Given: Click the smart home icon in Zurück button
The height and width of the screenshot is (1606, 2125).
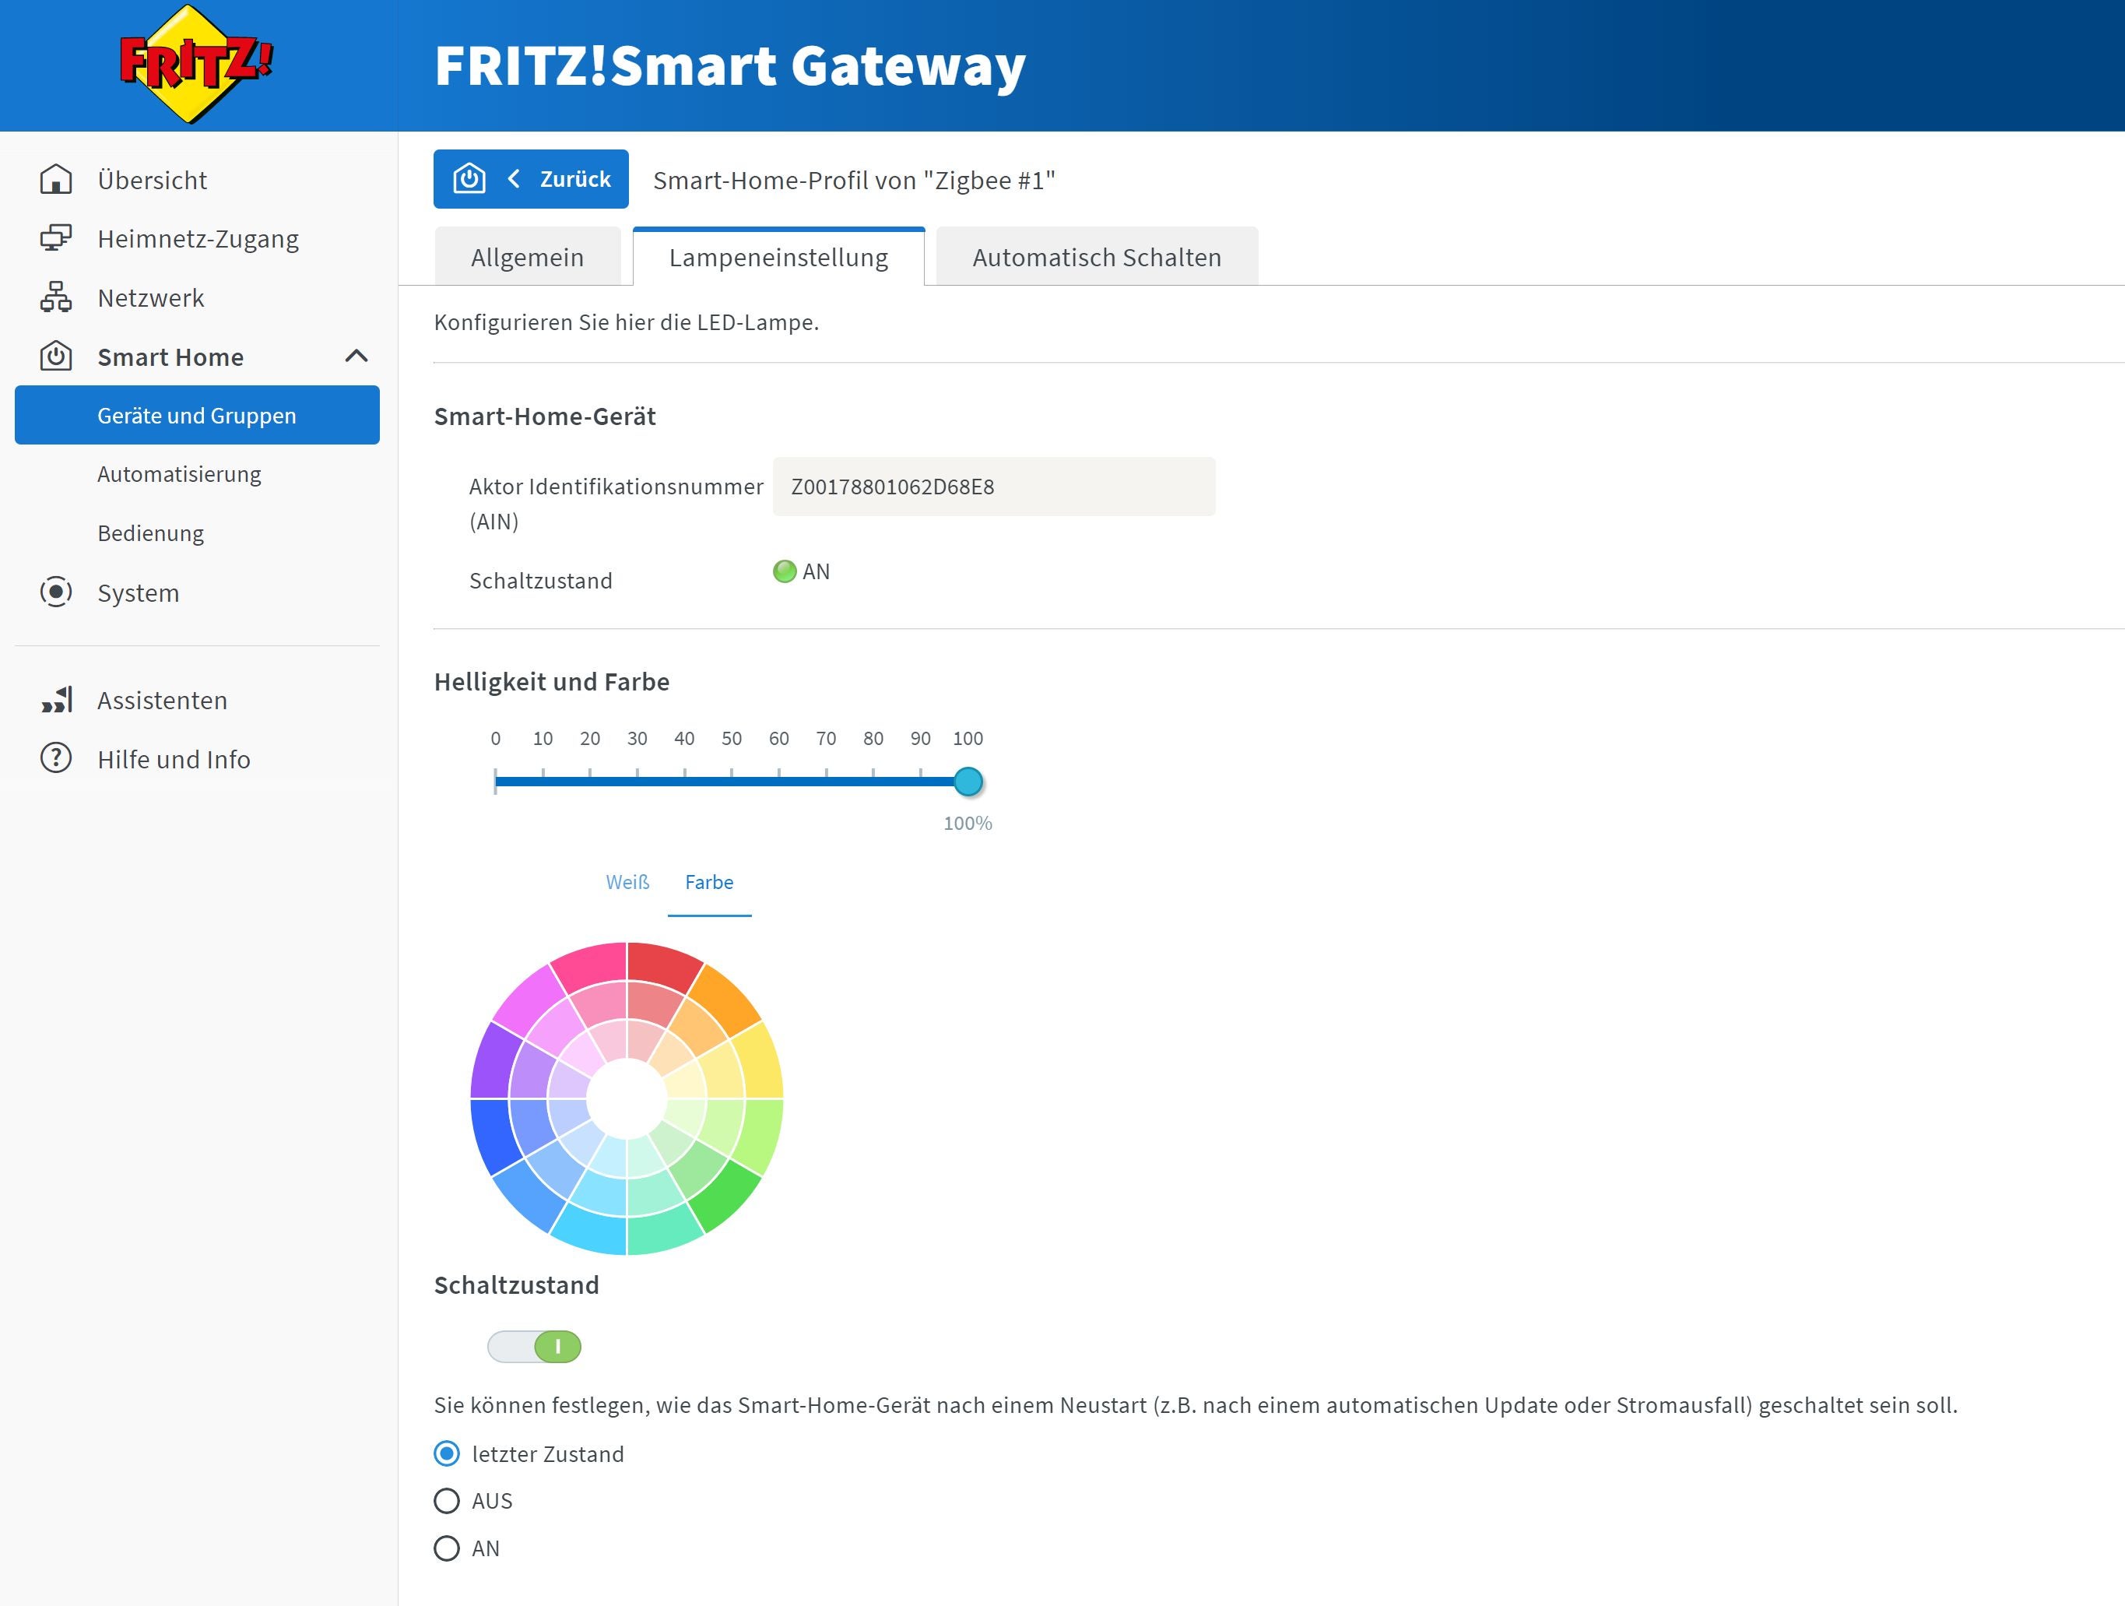Looking at the screenshot, I should click(x=469, y=178).
